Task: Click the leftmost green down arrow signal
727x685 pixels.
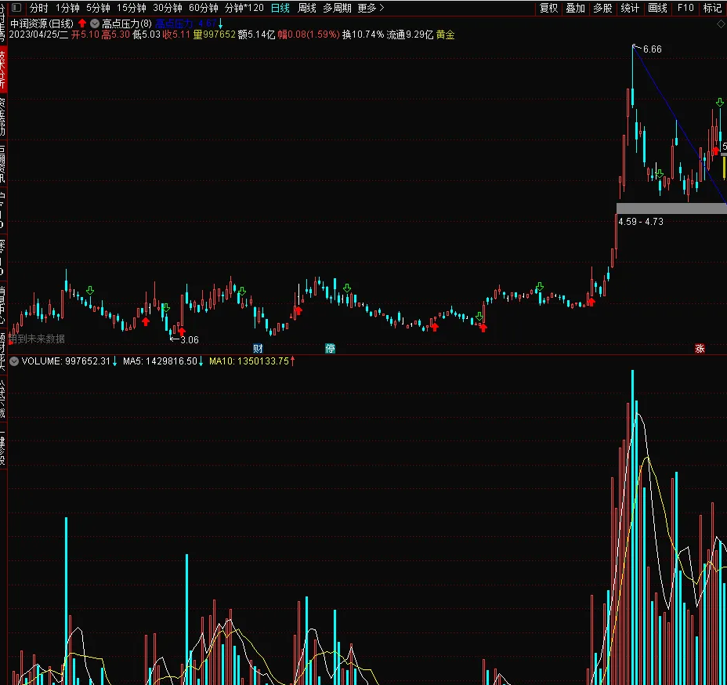Action: pyautogui.click(x=90, y=290)
